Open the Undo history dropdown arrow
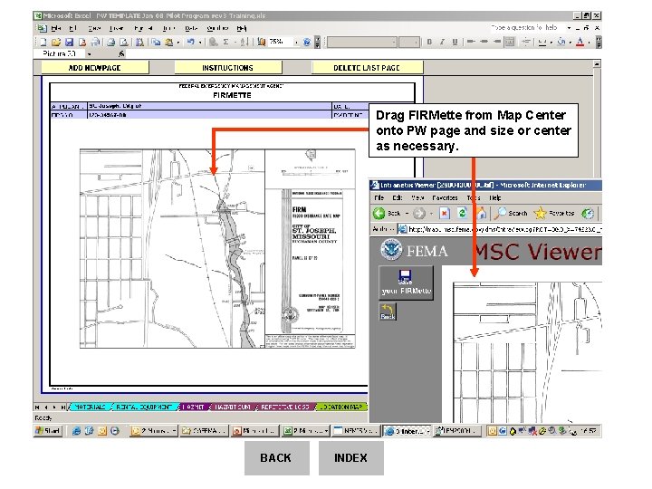The image size is (652, 489). point(200,42)
